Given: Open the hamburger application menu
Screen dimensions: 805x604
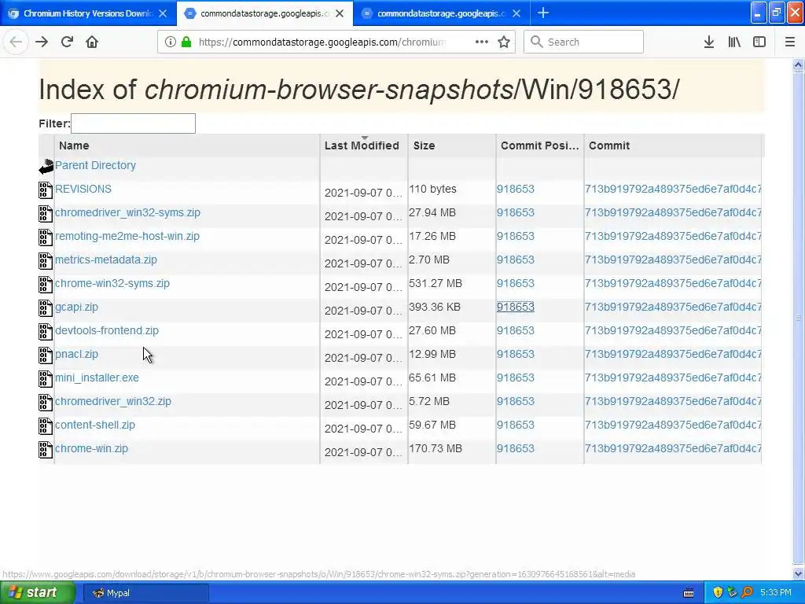Looking at the screenshot, I should click(790, 42).
